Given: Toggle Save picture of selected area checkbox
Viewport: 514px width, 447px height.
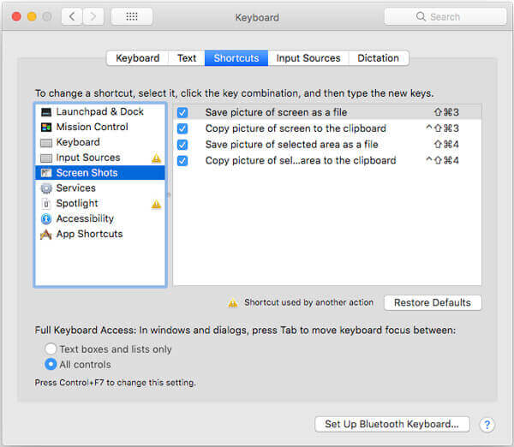Looking at the screenshot, I should pyautogui.click(x=182, y=145).
